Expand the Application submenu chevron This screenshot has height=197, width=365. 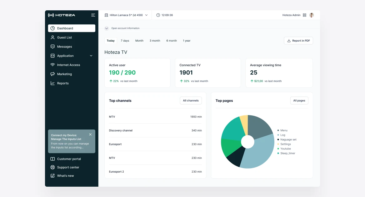(91, 56)
